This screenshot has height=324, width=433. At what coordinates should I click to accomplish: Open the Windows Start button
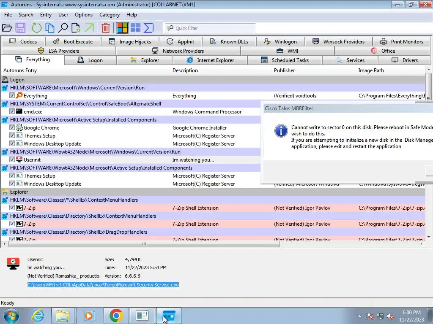11,316
